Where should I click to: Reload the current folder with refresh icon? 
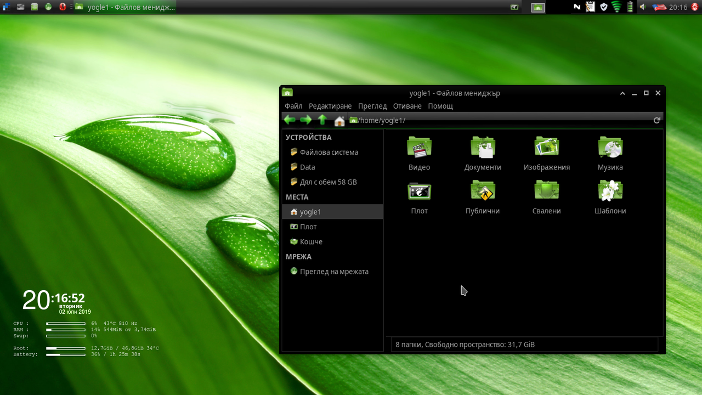pyautogui.click(x=656, y=120)
